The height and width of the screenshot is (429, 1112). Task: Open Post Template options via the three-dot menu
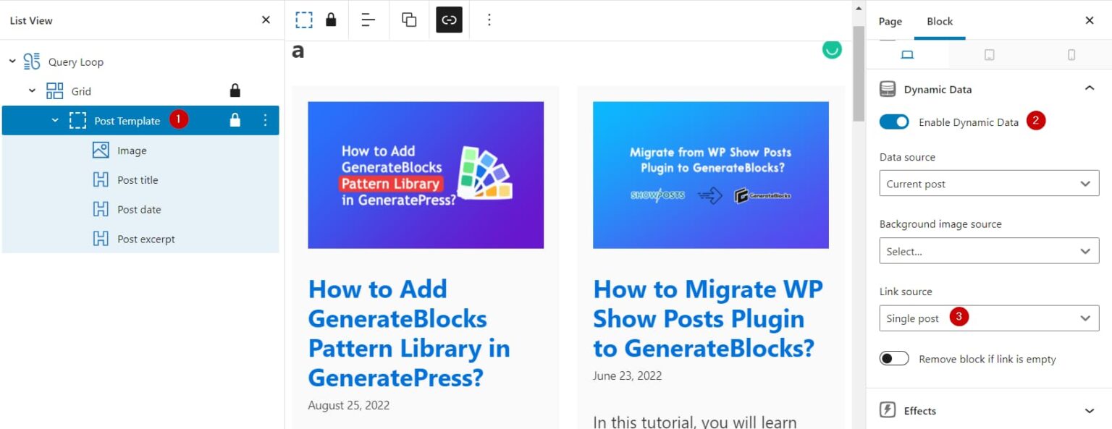pyautogui.click(x=265, y=120)
